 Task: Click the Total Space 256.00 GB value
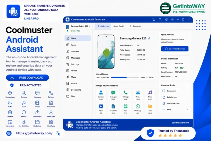[x=141, y=50]
